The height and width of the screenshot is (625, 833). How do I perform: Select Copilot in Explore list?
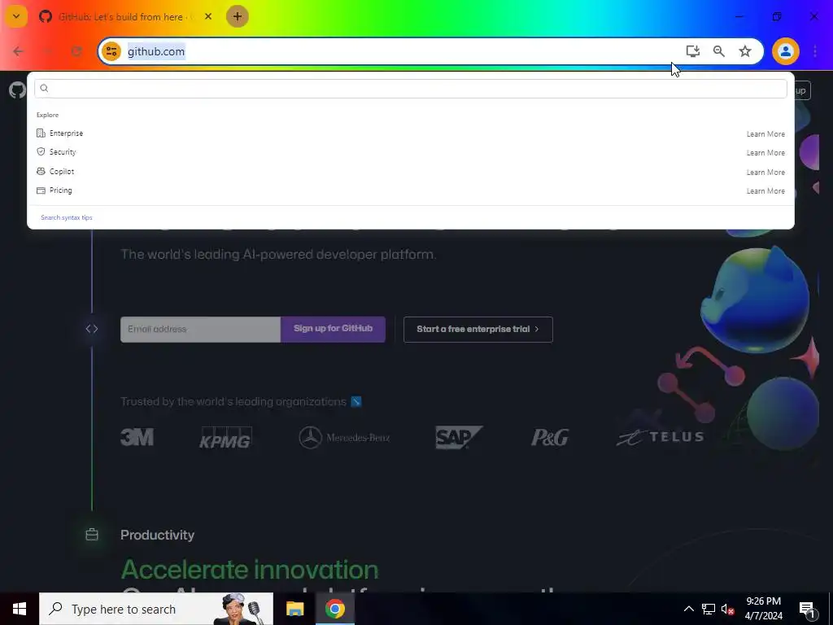[x=62, y=171]
